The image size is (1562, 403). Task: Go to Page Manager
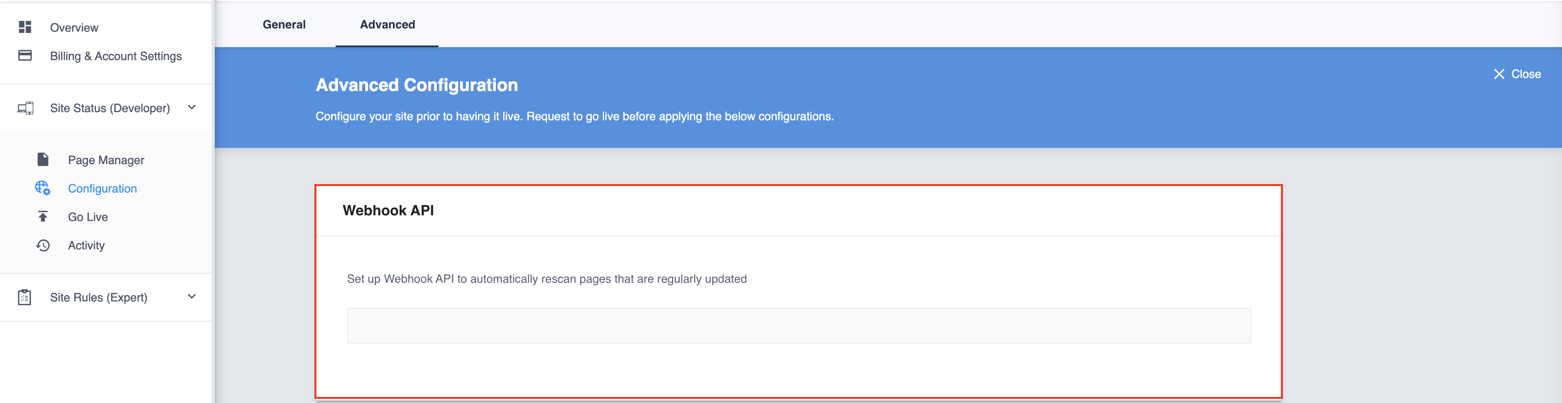(106, 160)
